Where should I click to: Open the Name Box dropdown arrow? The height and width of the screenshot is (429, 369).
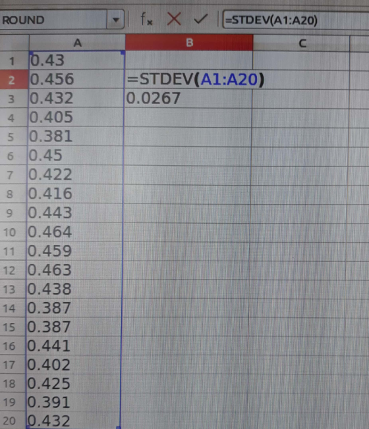(115, 20)
